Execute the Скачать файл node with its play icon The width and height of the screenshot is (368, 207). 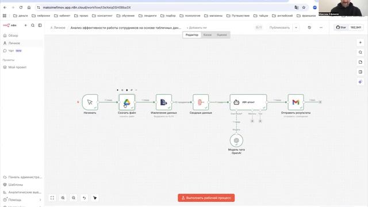coord(117,90)
